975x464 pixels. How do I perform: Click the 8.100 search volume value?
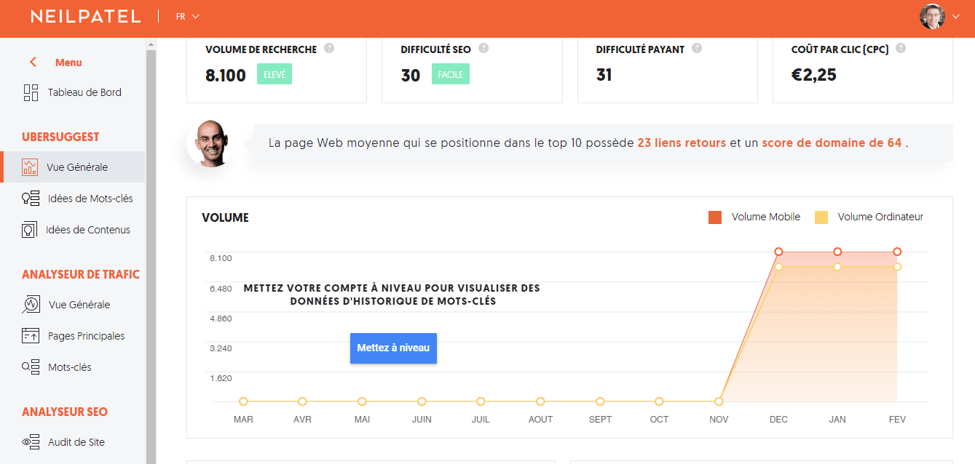point(226,75)
